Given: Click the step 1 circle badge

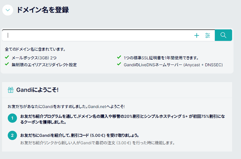Looking at the screenshot, I should [x=12, y=118].
